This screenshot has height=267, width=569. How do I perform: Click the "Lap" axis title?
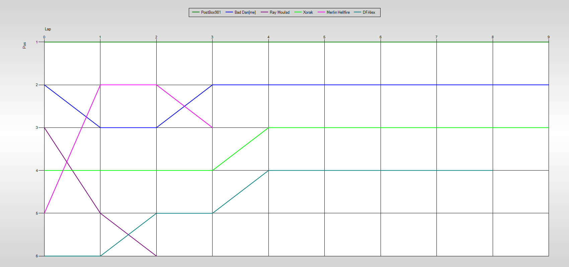coord(48,29)
